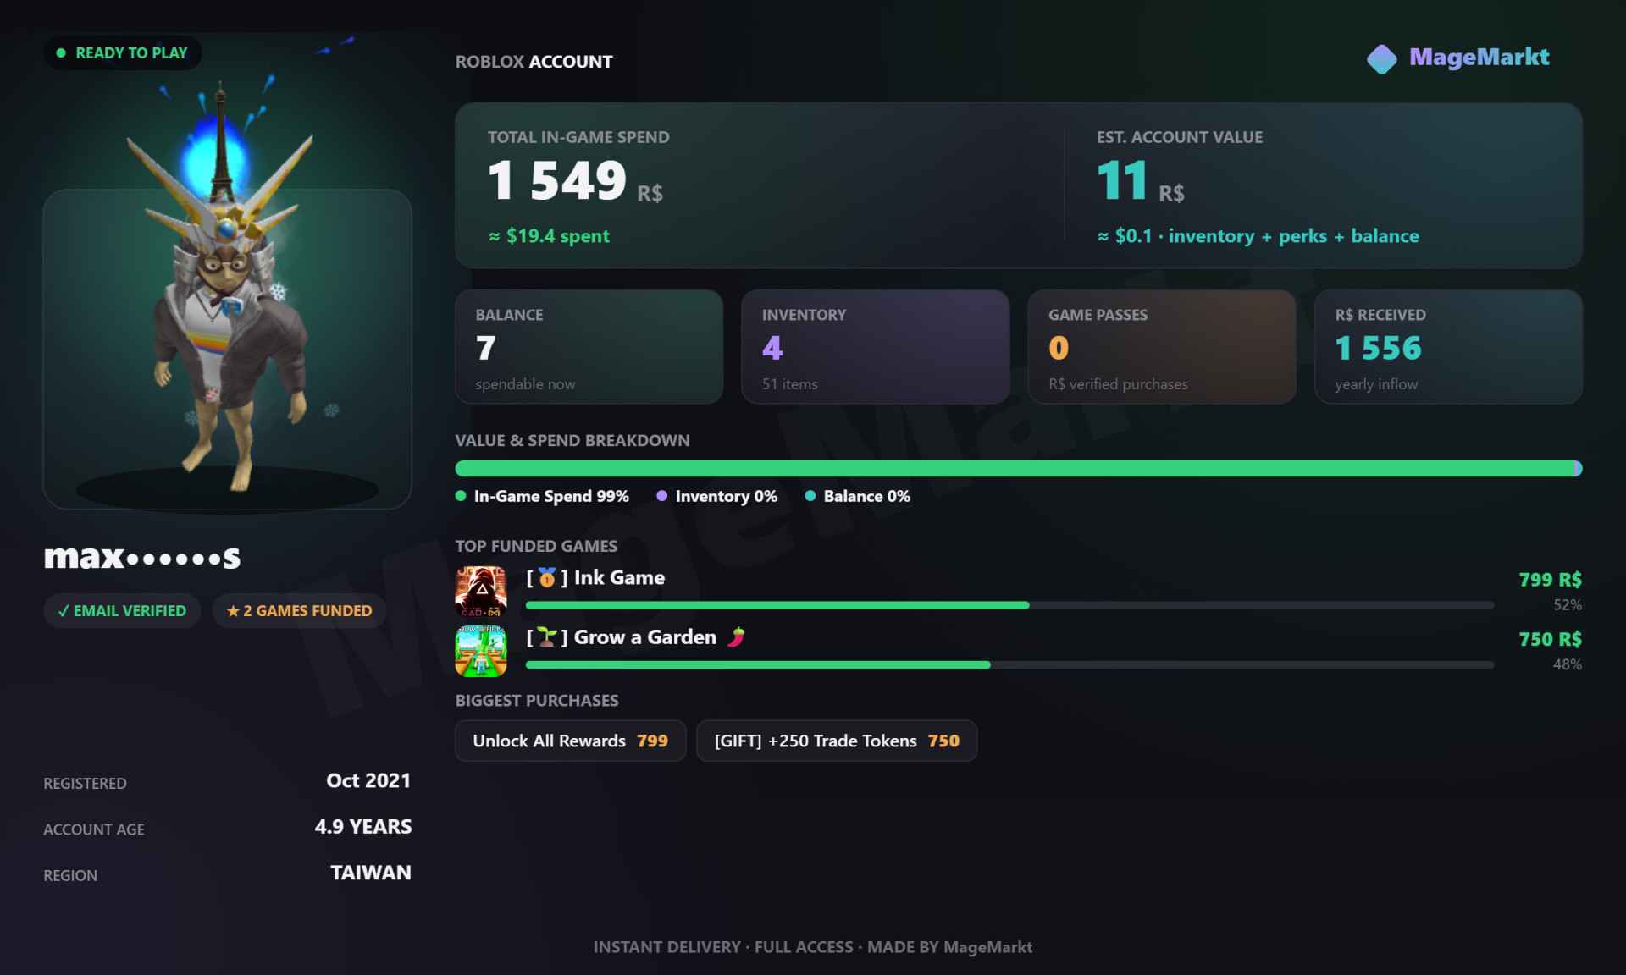The height and width of the screenshot is (975, 1626).
Task: Click the 2 GAMES FUNDED badge
Action: pyautogui.click(x=299, y=611)
